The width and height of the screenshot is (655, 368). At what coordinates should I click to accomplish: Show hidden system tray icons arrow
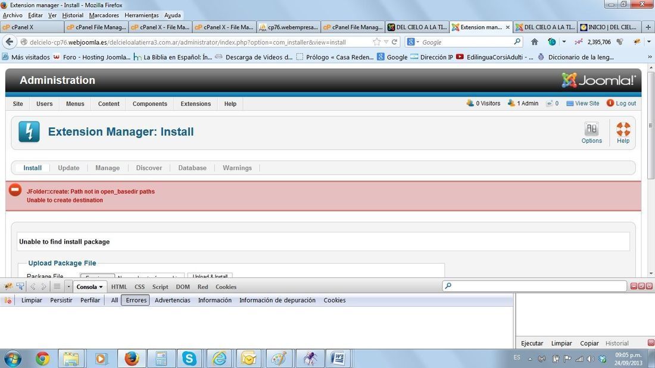tap(530, 359)
